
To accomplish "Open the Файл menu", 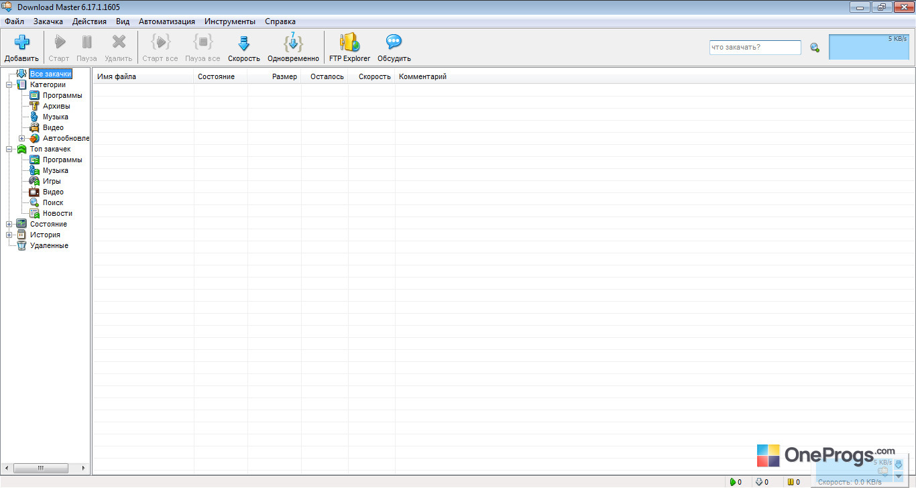I will [14, 21].
